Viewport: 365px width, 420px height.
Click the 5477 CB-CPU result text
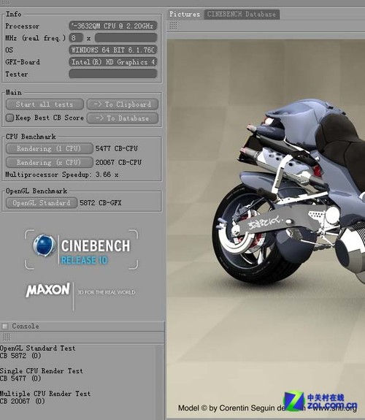pyautogui.click(x=117, y=148)
